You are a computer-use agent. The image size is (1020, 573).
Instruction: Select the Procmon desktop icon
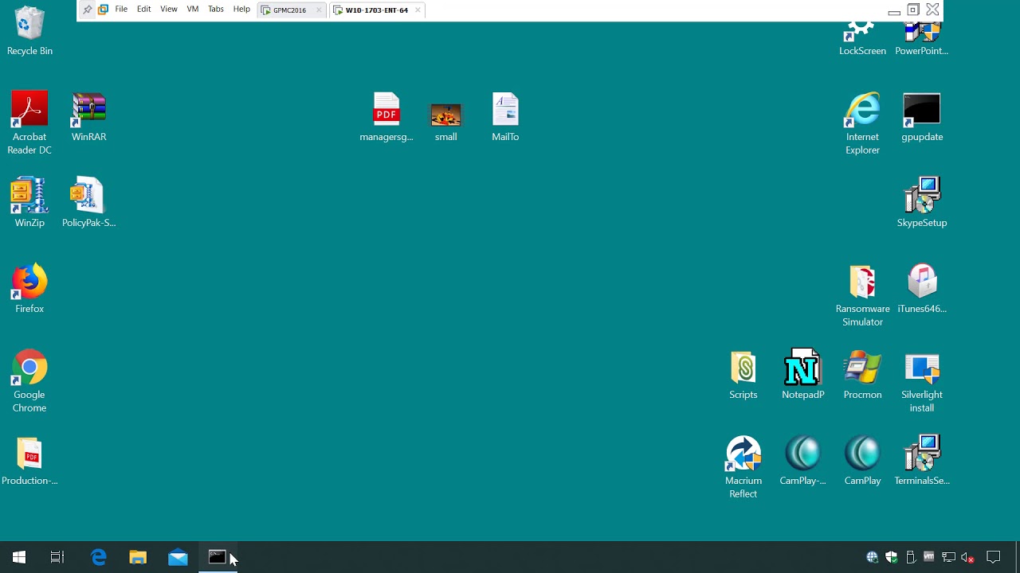(862, 375)
